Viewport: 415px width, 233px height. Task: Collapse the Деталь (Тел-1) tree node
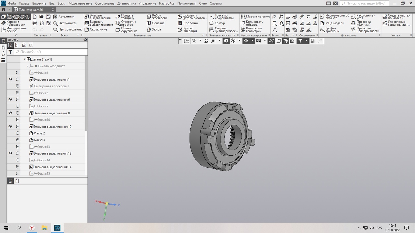pyautogui.click(x=25, y=59)
